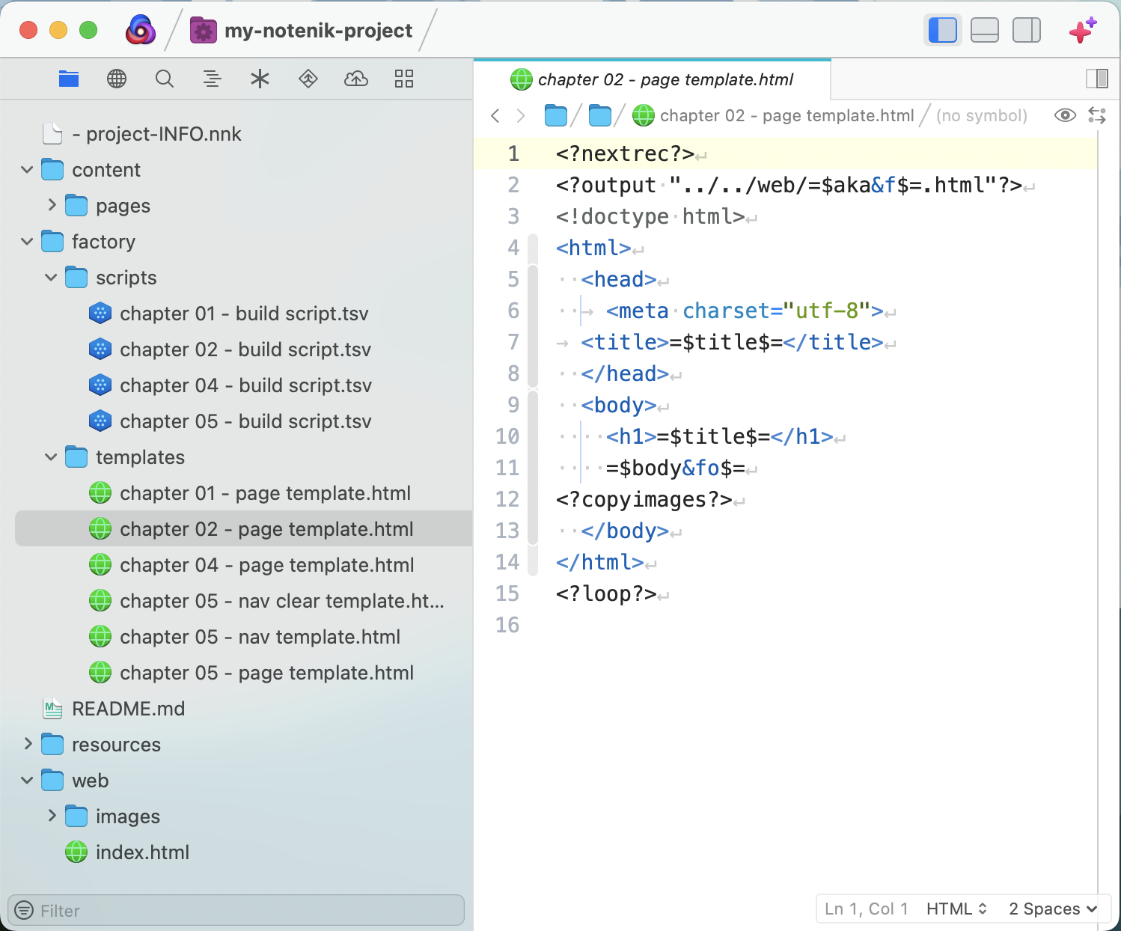Collapse the scripts folder
1121x931 pixels.
click(x=51, y=278)
